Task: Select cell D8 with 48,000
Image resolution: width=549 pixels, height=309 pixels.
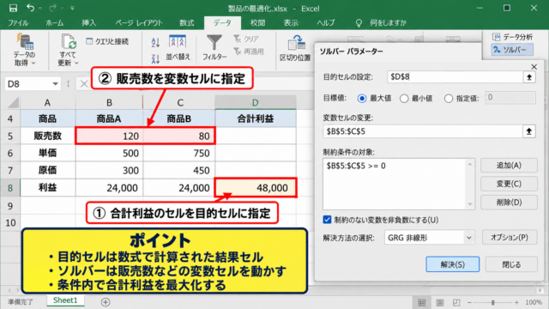Action: (256, 188)
